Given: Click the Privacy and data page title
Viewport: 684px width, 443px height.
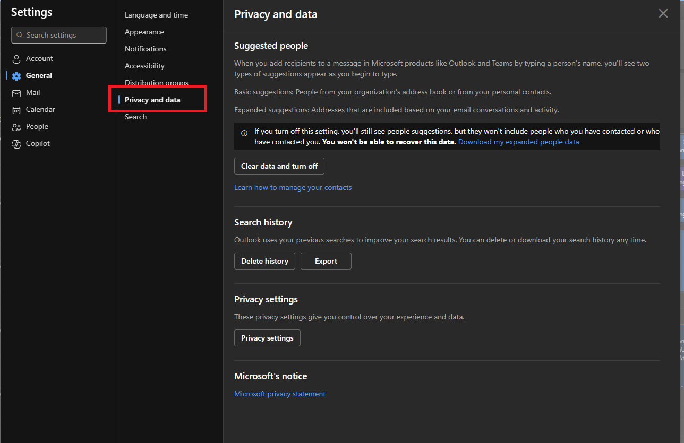Looking at the screenshot, I should pyautogui.click(x=276, y=14).
